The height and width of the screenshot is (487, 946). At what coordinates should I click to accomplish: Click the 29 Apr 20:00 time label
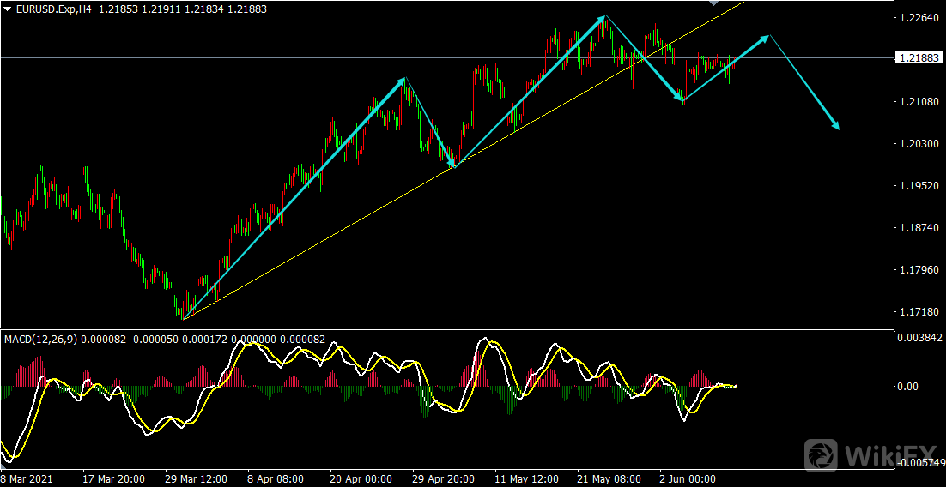tap(444, 479)
